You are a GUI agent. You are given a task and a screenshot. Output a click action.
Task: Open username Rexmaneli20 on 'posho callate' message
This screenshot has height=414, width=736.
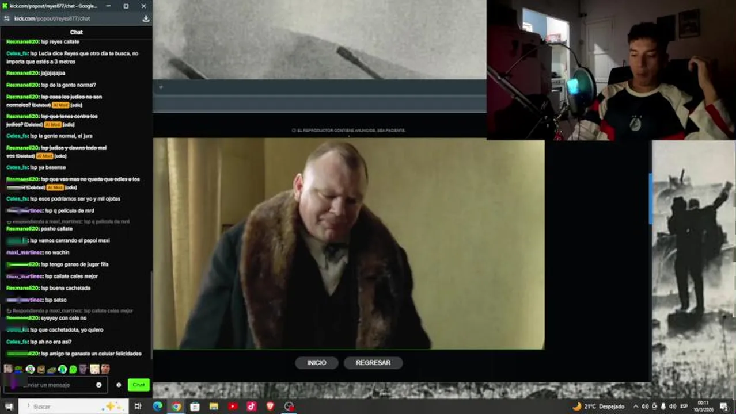[22, 229]
